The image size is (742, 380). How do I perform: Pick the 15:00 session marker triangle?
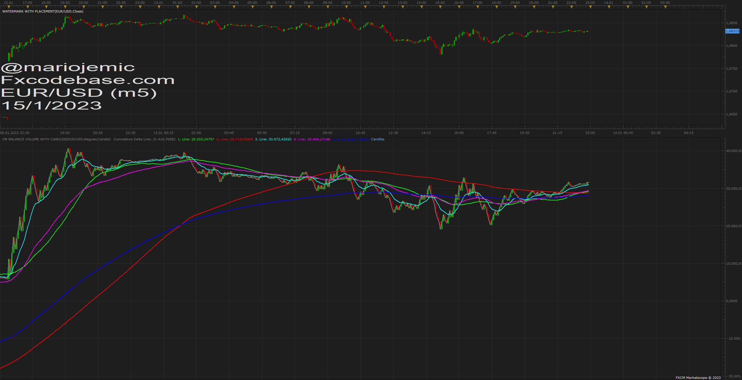(x=440, y=7)
